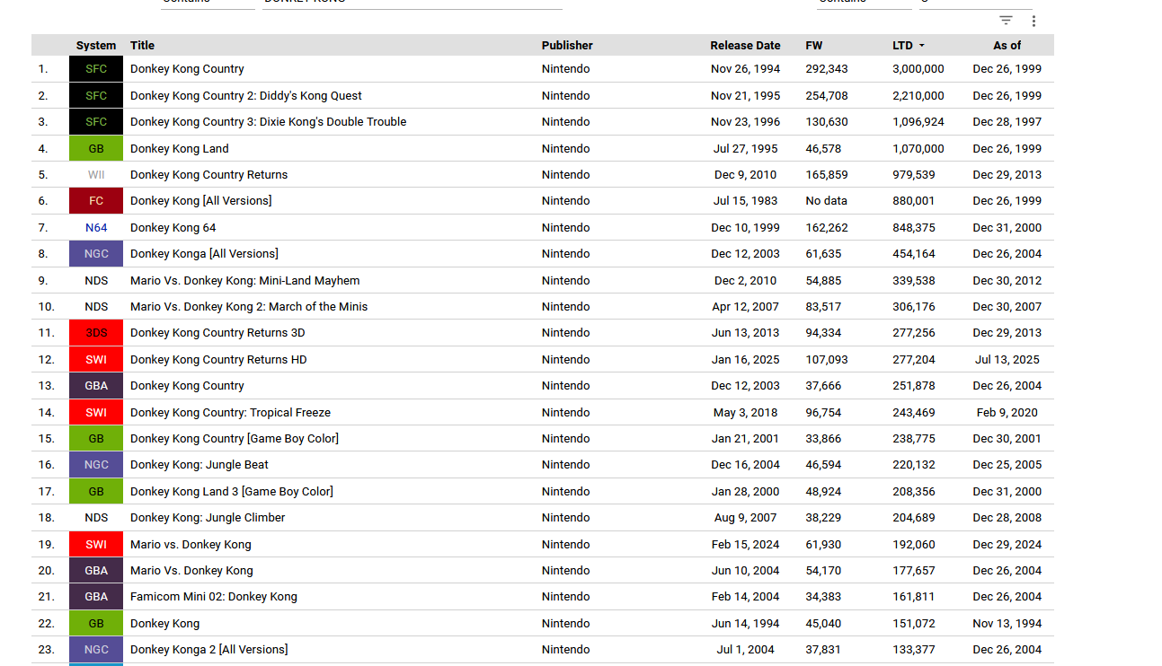Click SWI badge for Country Returns HD
1162x666 pixels.
coord(96,360)
